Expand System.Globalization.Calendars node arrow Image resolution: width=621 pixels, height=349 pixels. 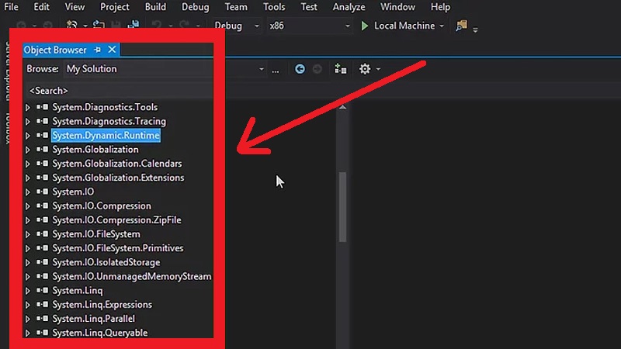click(28, 164)
